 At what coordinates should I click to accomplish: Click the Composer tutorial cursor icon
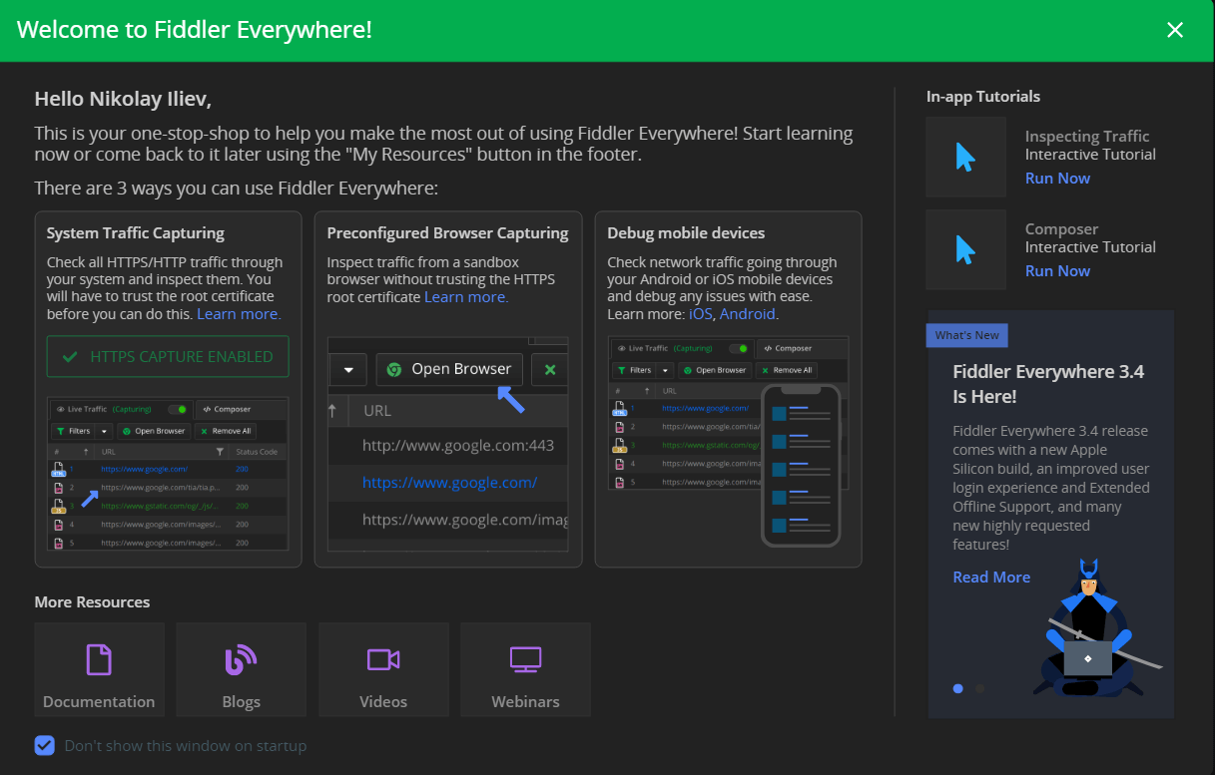965,249
